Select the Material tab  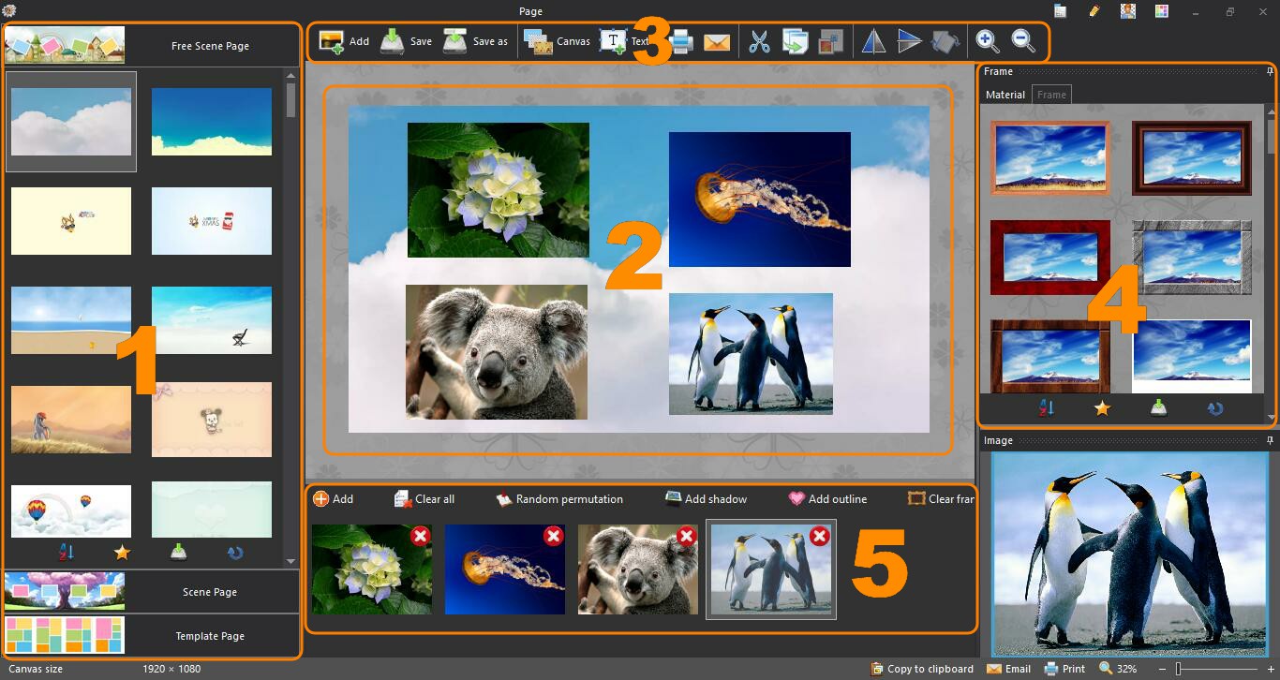point(1005,95)
